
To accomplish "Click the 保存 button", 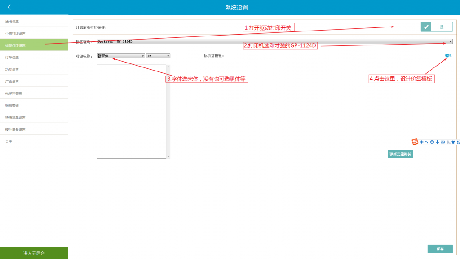I will (x=440, y=249).
